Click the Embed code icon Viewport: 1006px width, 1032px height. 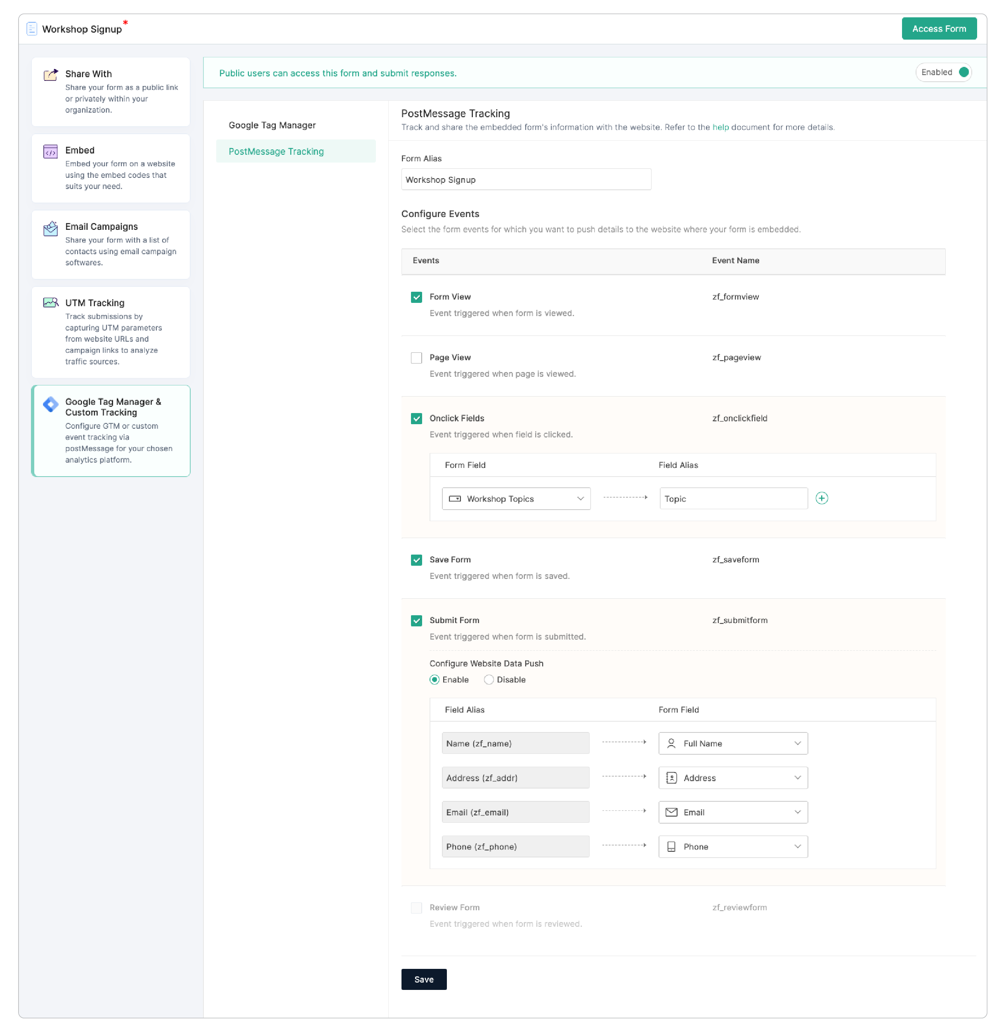[x=50, y=152]
